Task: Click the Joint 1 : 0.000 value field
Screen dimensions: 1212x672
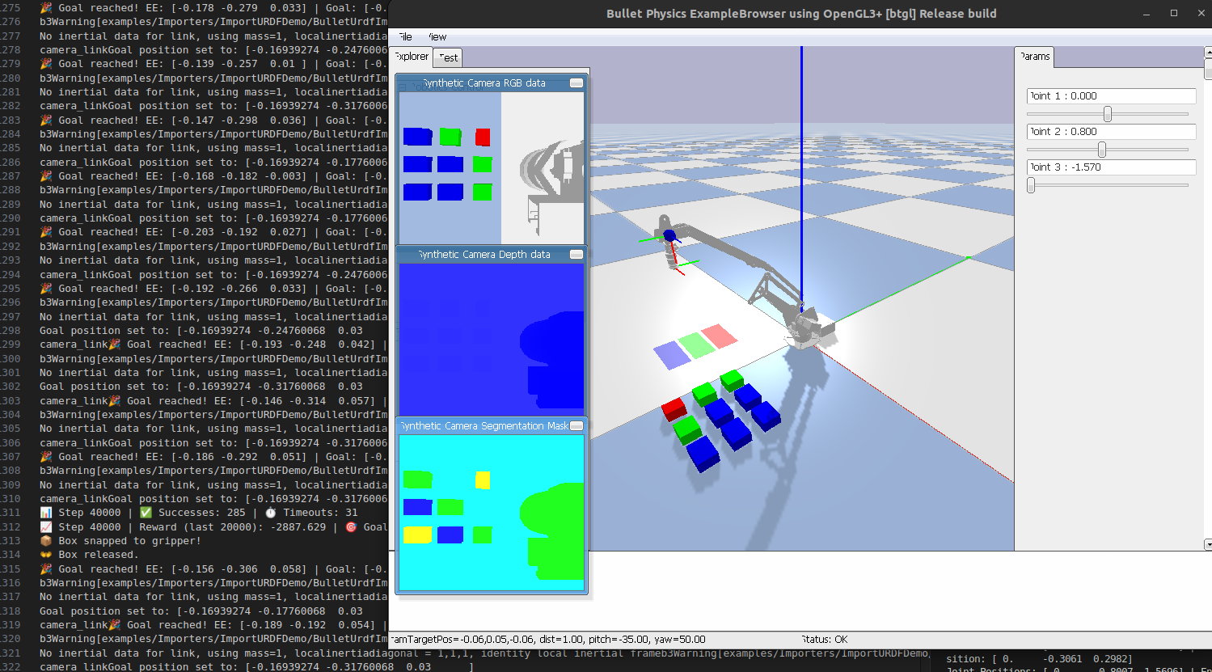Action: 1111,95
